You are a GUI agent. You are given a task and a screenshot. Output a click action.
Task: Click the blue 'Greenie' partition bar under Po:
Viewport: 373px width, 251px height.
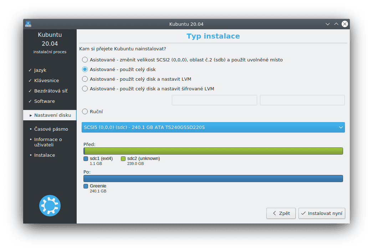coord(213,178)
